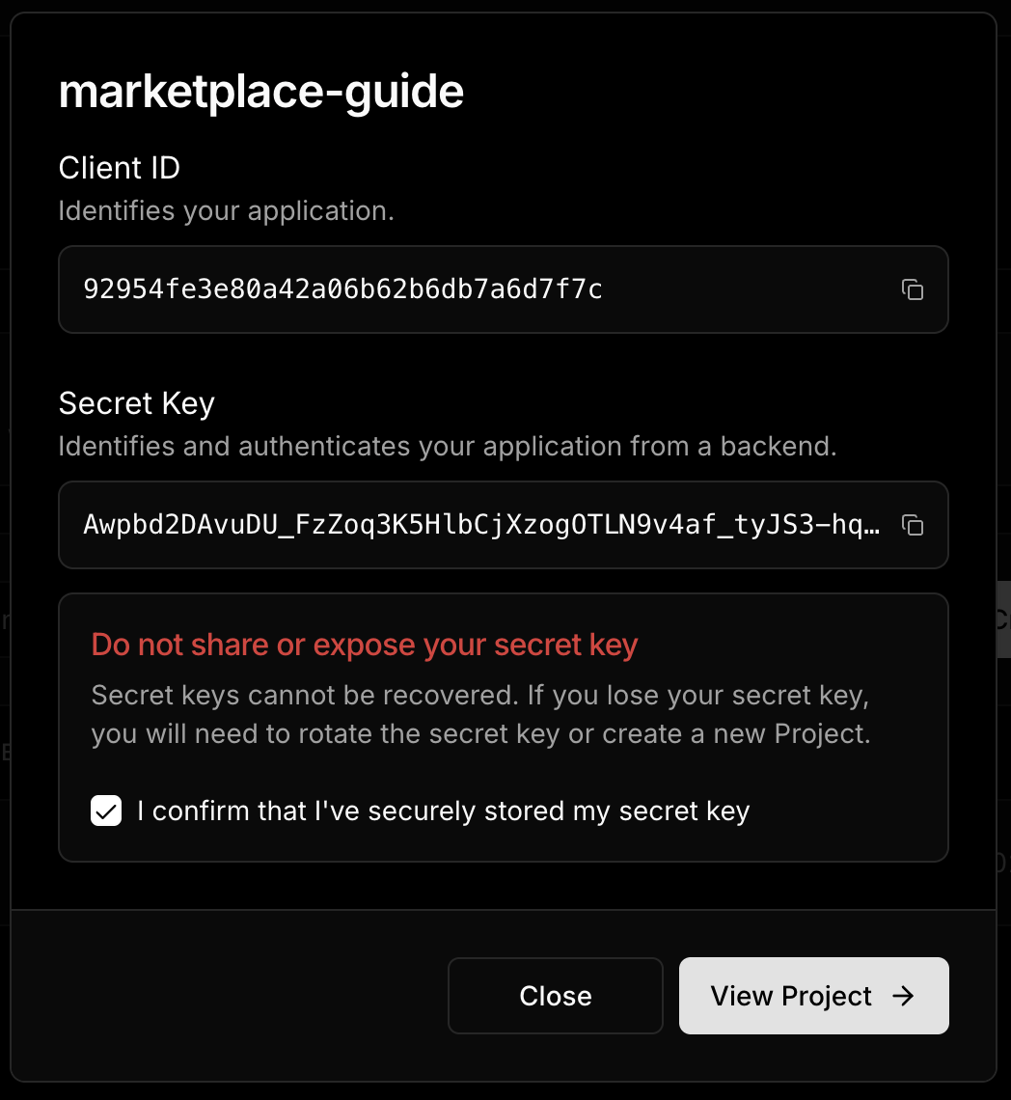Select the copy icon beside 92954fe3e80a42a06b62b6db7a6d7f7c

point(912,289)
